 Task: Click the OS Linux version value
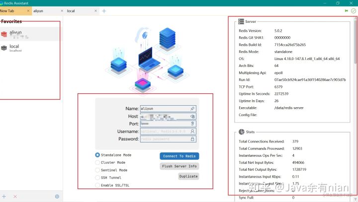(x=307, y=59)
